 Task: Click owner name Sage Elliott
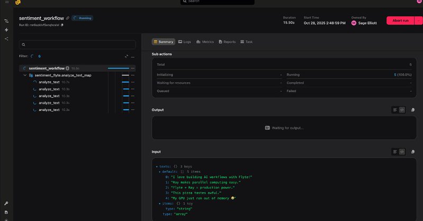point(367,23)
